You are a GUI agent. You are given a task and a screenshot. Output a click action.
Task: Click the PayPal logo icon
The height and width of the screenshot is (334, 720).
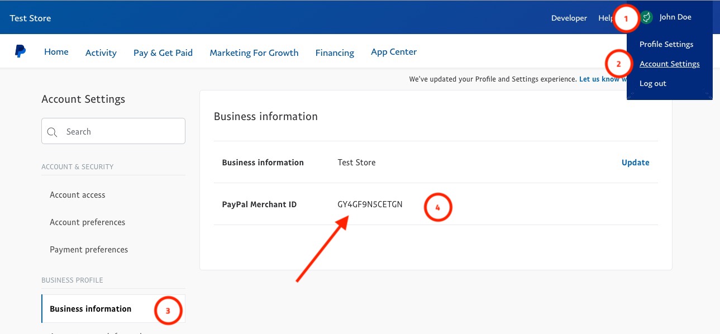(x=20, y=51)
